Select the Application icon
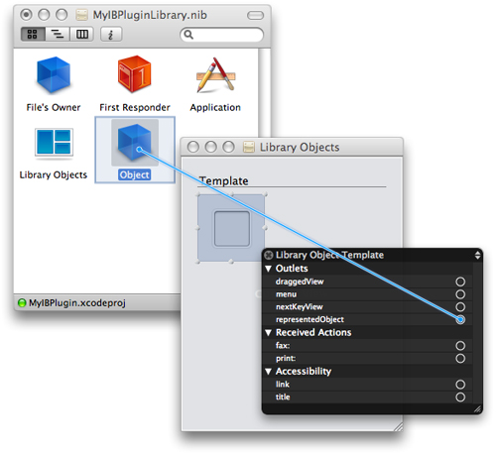The height and width of the screenshot is (453, 496). (215, 75)
